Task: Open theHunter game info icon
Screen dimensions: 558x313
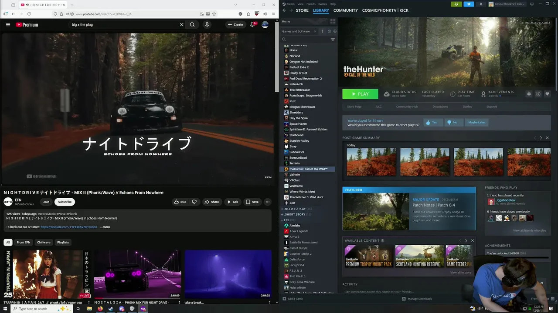Action: [538, 94]
